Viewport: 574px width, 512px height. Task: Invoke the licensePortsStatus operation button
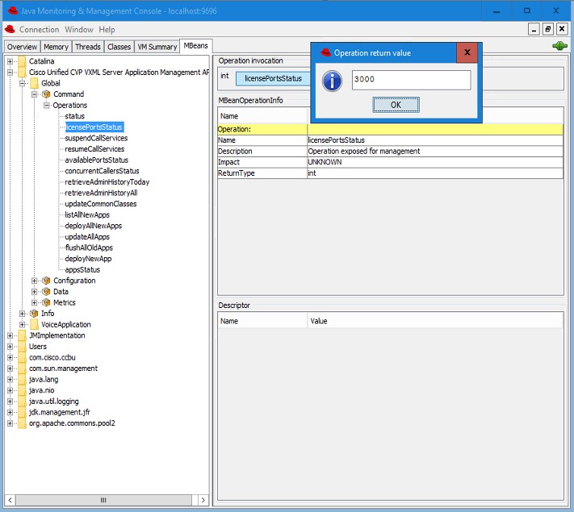[x=273, y=79]
